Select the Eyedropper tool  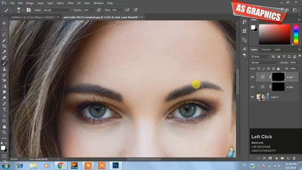point(4,52)
